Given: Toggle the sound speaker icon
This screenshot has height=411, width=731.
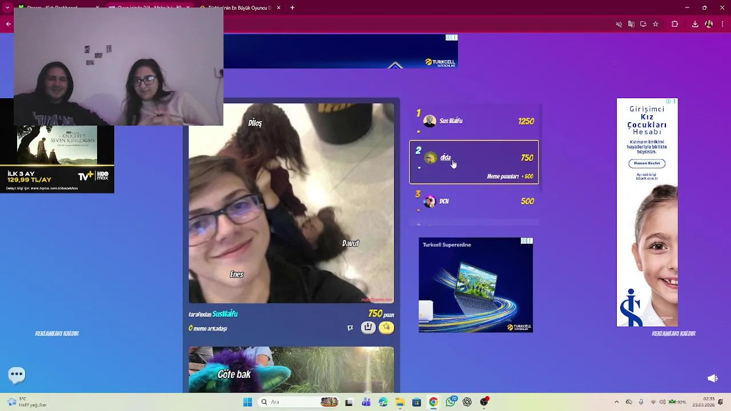Looking at the screenshot, I should [712, 378].
